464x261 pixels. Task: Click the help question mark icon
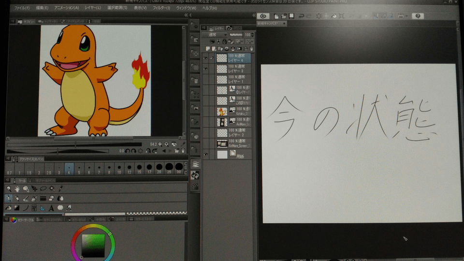coord(418,16)
